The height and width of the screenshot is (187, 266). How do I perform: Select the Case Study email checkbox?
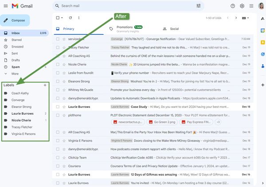[x=58, y=107]
